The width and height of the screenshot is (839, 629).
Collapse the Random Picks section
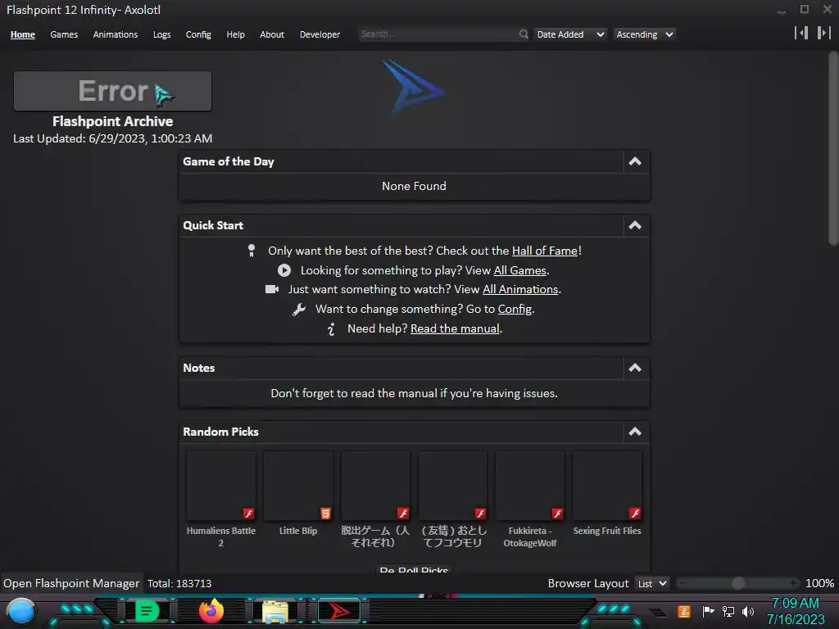635,432
